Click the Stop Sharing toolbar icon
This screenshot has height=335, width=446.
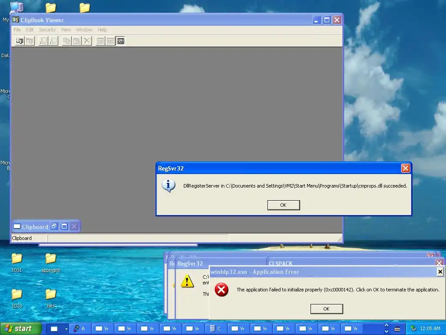point(53,41)
